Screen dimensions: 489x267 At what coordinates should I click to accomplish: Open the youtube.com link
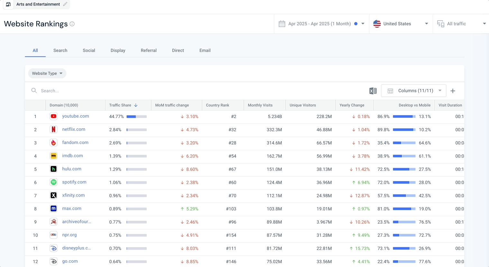tap(76, 116)
